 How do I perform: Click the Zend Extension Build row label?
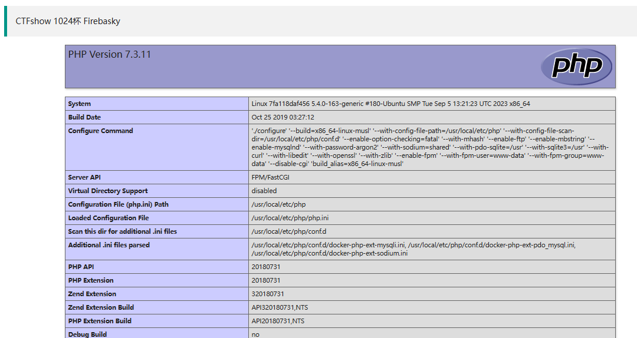[101, 307]
